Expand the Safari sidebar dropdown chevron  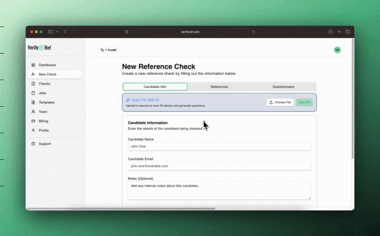pos(57,32)
